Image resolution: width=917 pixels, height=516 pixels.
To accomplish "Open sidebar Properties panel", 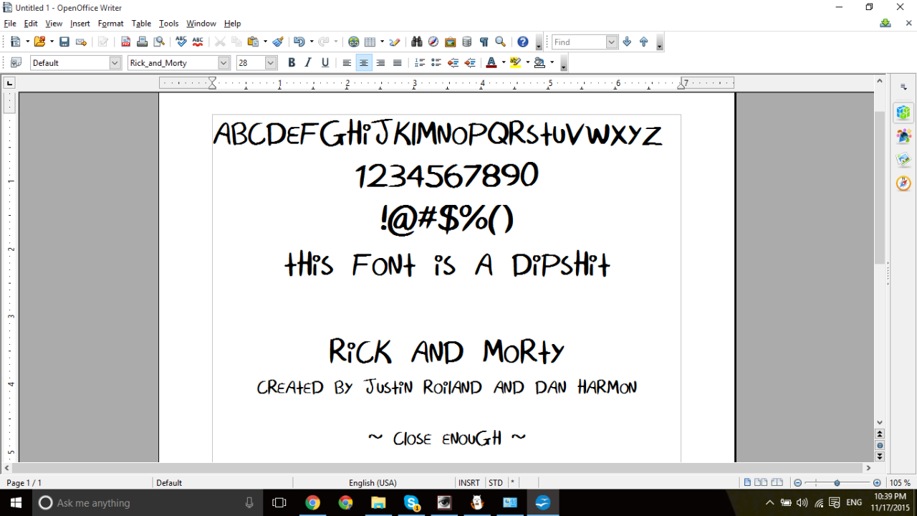I will tap(903, 113).
